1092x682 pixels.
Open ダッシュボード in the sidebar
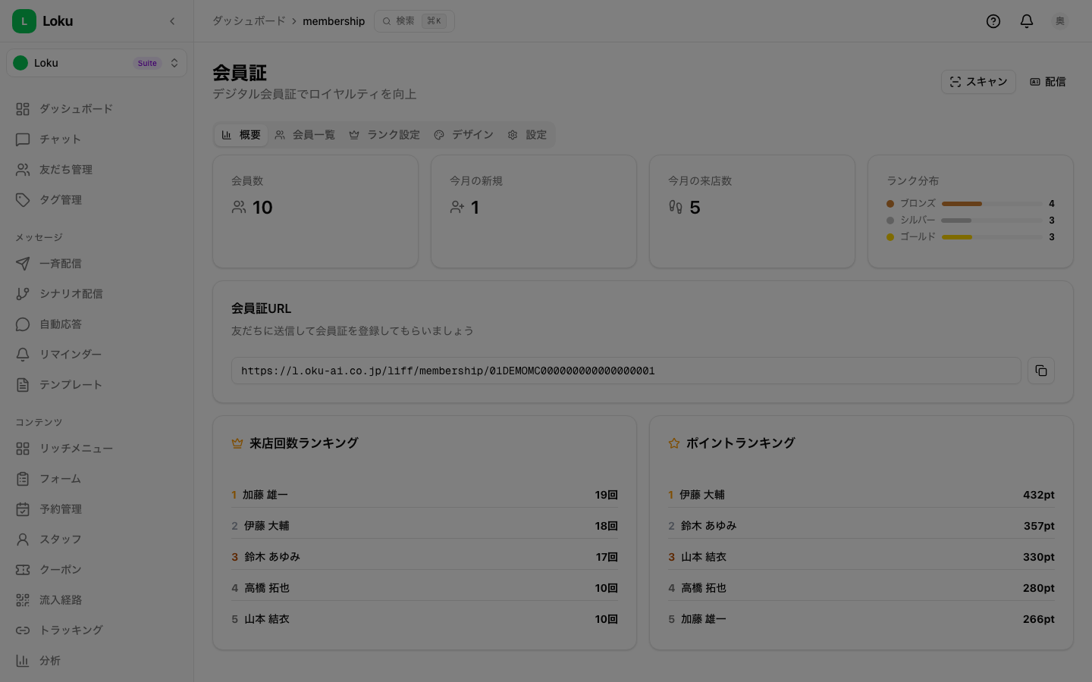(x=96, y=109)
